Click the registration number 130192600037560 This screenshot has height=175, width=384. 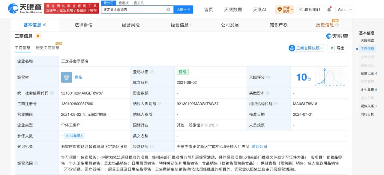coord(77,104)
